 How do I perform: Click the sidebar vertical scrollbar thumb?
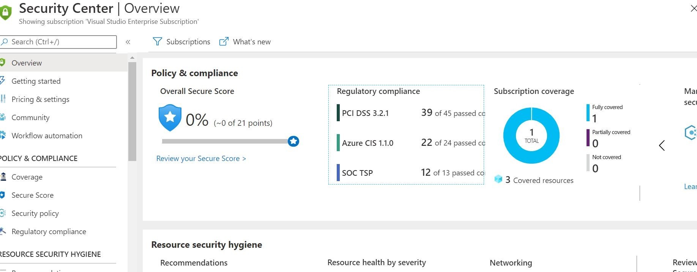[132, 112]
